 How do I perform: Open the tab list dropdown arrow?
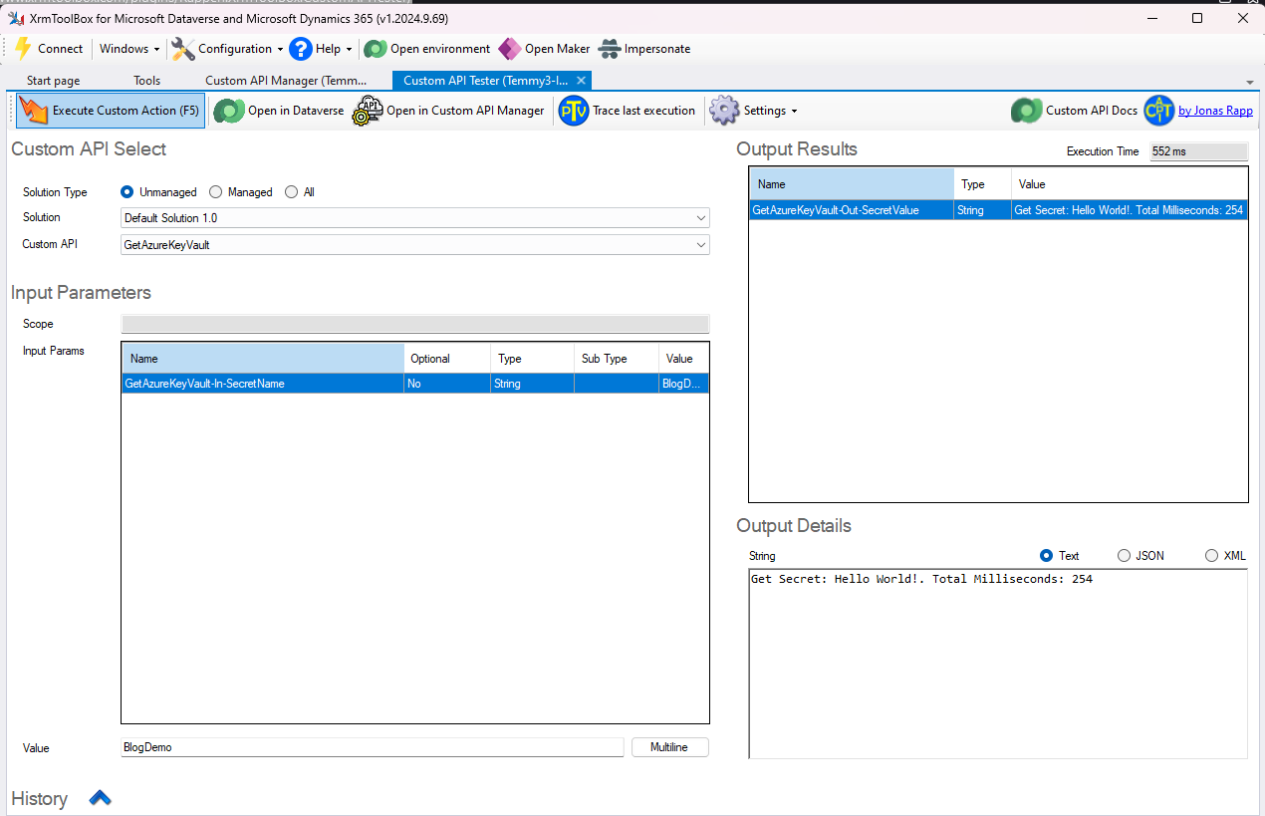pyautogui.click(x=1249, y=82)
